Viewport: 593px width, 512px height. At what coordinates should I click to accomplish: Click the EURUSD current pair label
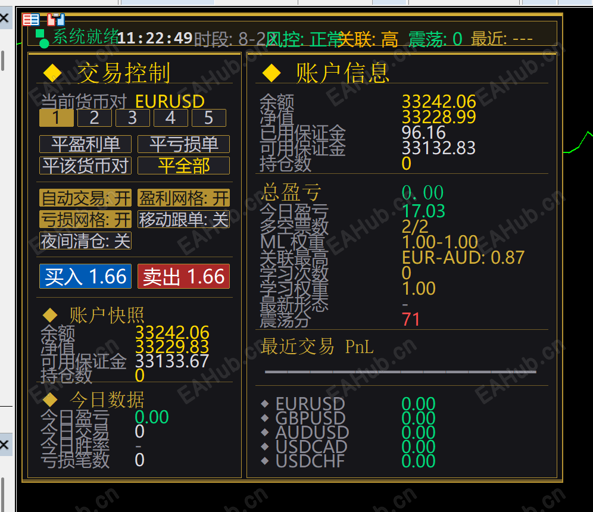coord(170,101)
